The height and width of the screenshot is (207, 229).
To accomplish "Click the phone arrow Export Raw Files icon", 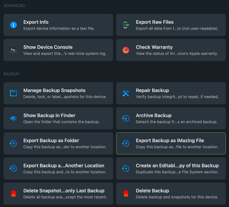I will 126,25.
